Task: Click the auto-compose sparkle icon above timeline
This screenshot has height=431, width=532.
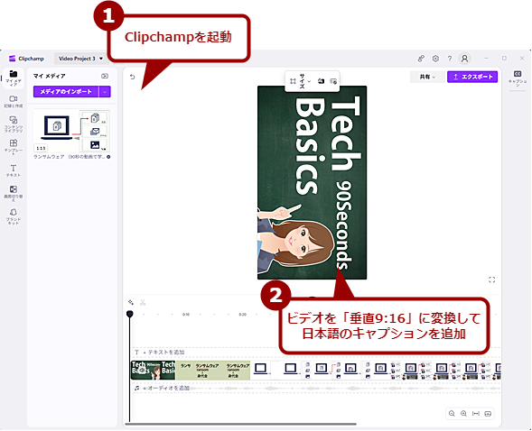Action: (x=131, y=302)
